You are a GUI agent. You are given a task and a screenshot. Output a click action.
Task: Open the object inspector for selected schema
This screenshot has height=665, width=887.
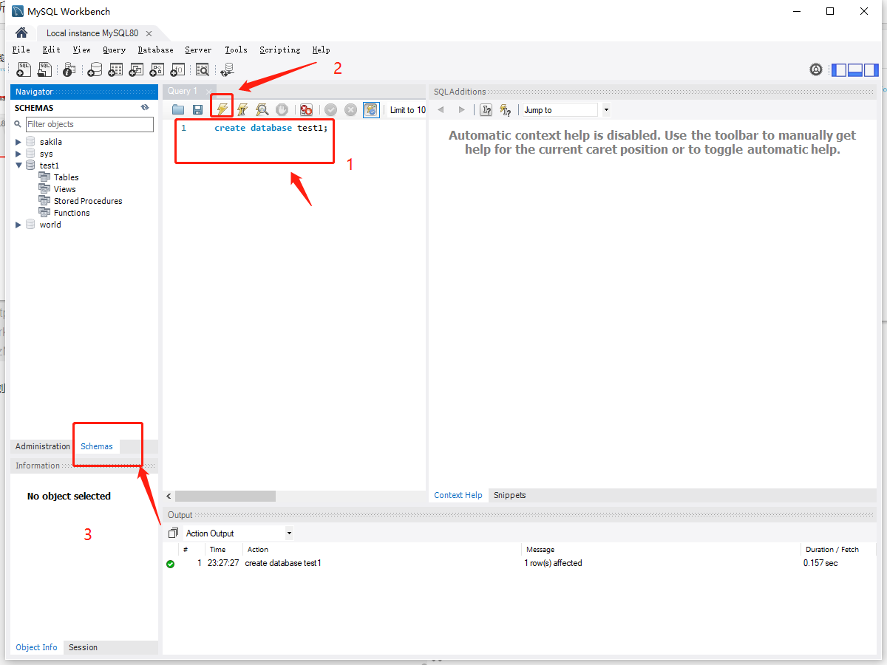click(x=69, y=69)
